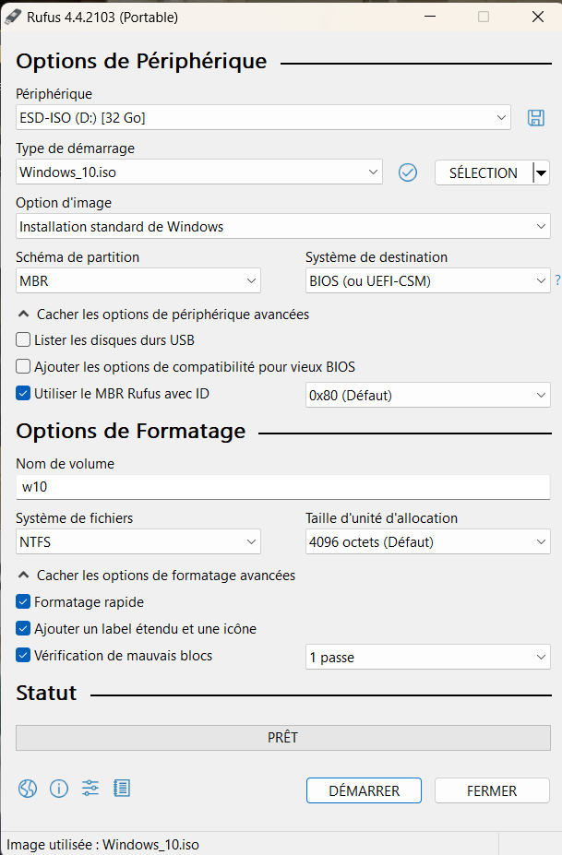Screen dimensions: 562x855
Task: Toggle Vérification de mauvais blocs checkbox
Action: tap(24, 656)
